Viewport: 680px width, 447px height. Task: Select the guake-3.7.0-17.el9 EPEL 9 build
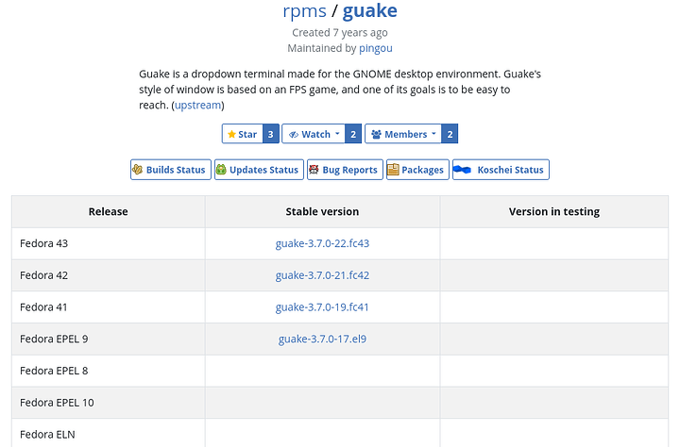point(322,339)
